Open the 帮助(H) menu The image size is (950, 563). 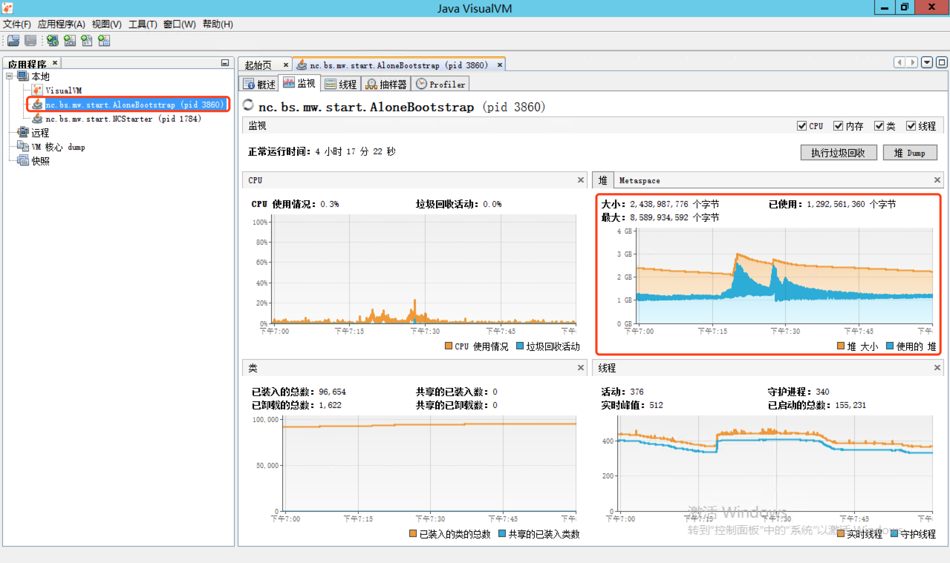click(x=218, y=24)
